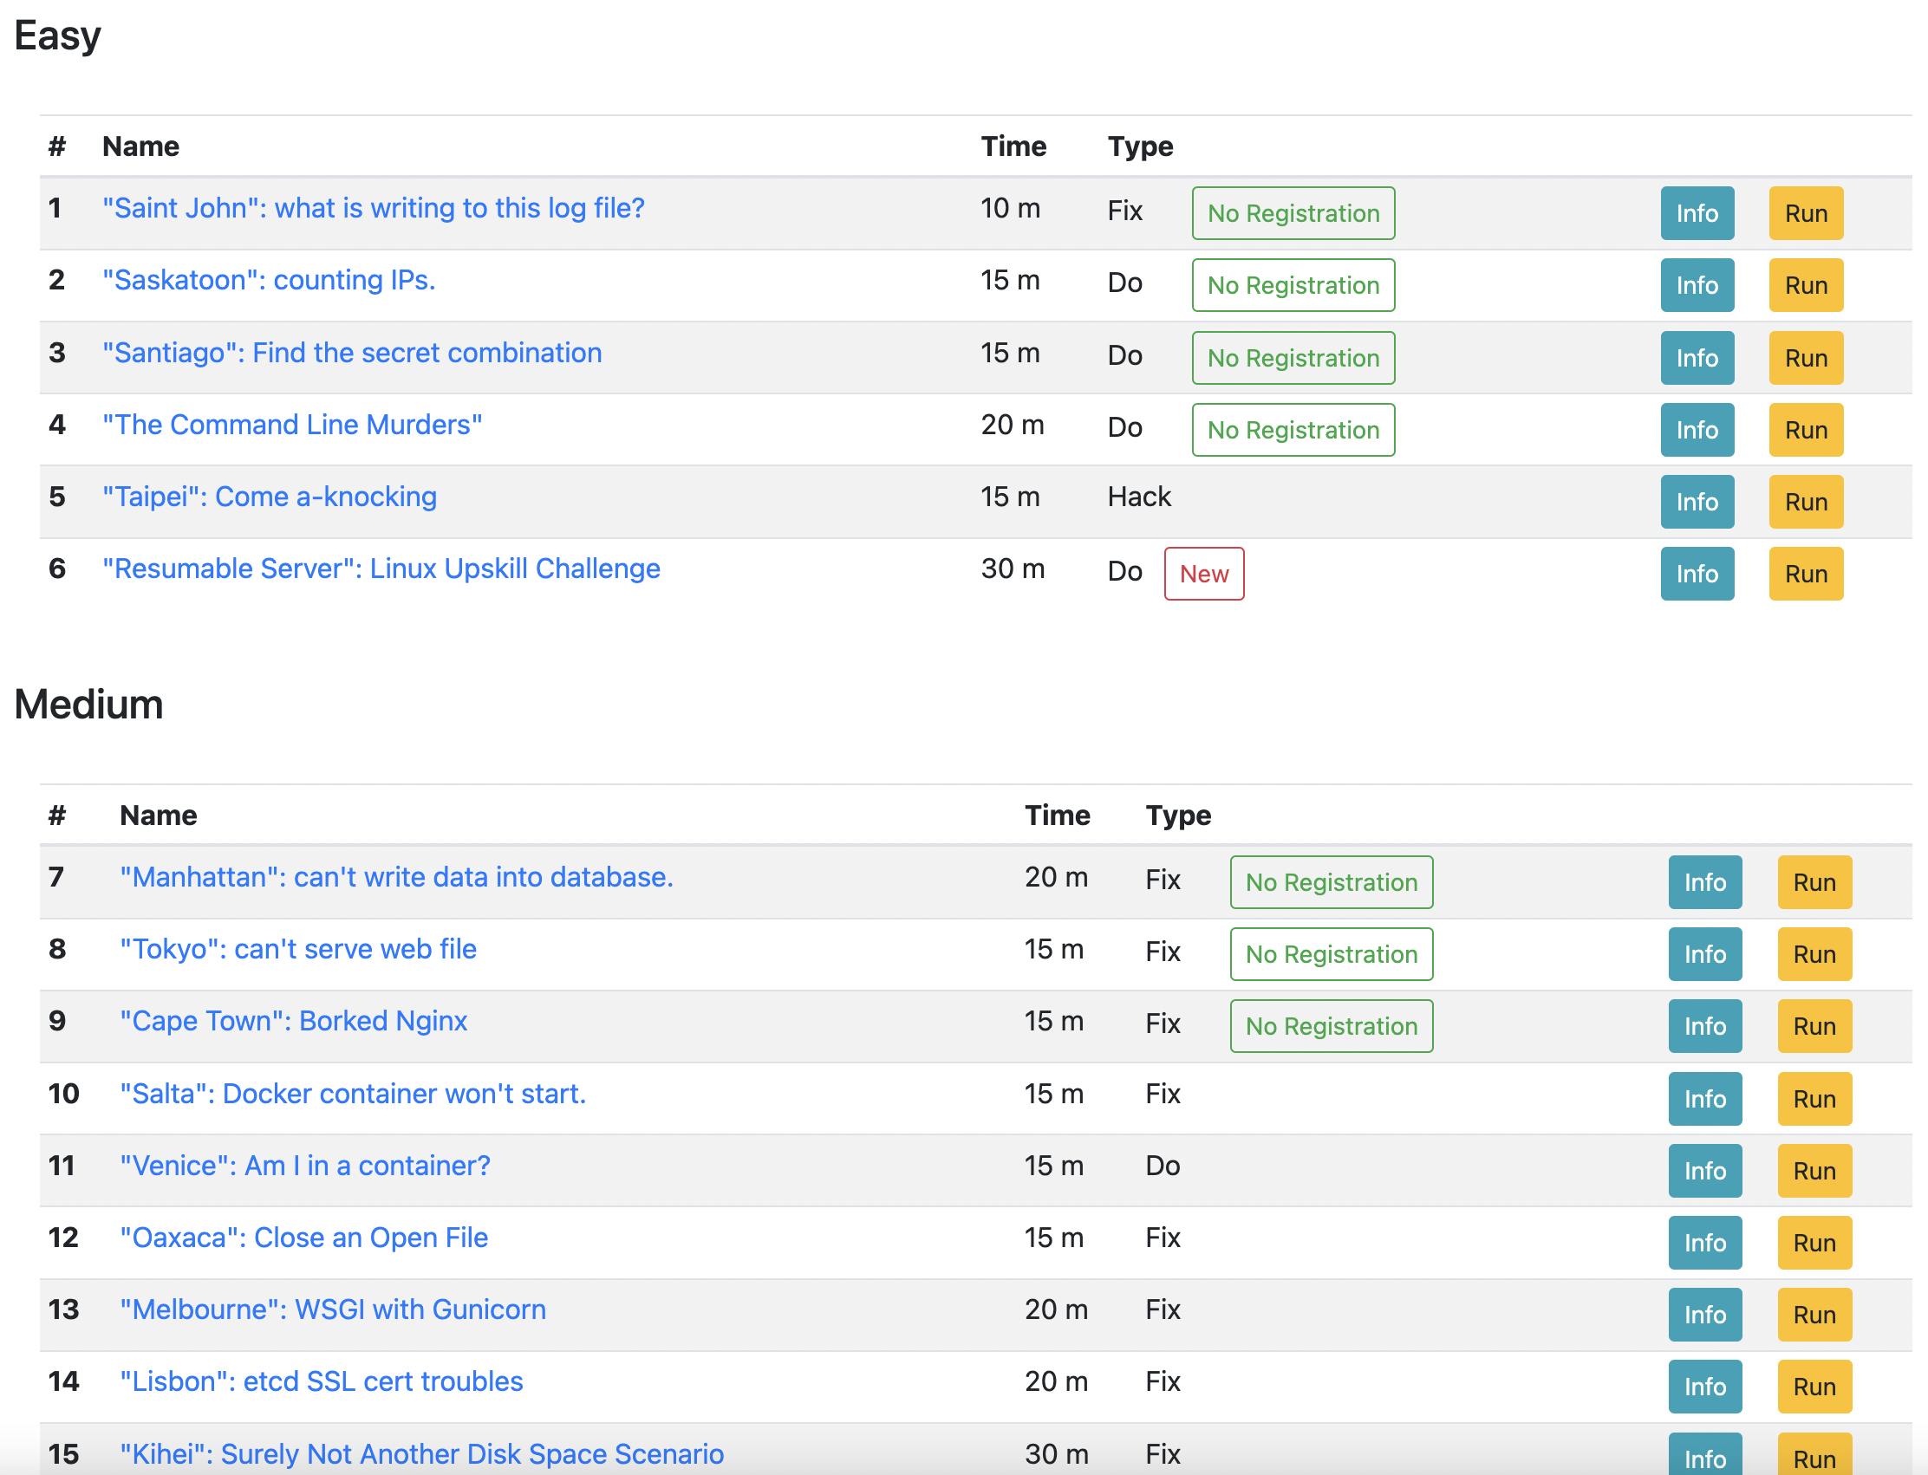Open "Manhattan": can't write data into database
The width and height of the screenshot is (1928, 1475).
pos(395,876)
